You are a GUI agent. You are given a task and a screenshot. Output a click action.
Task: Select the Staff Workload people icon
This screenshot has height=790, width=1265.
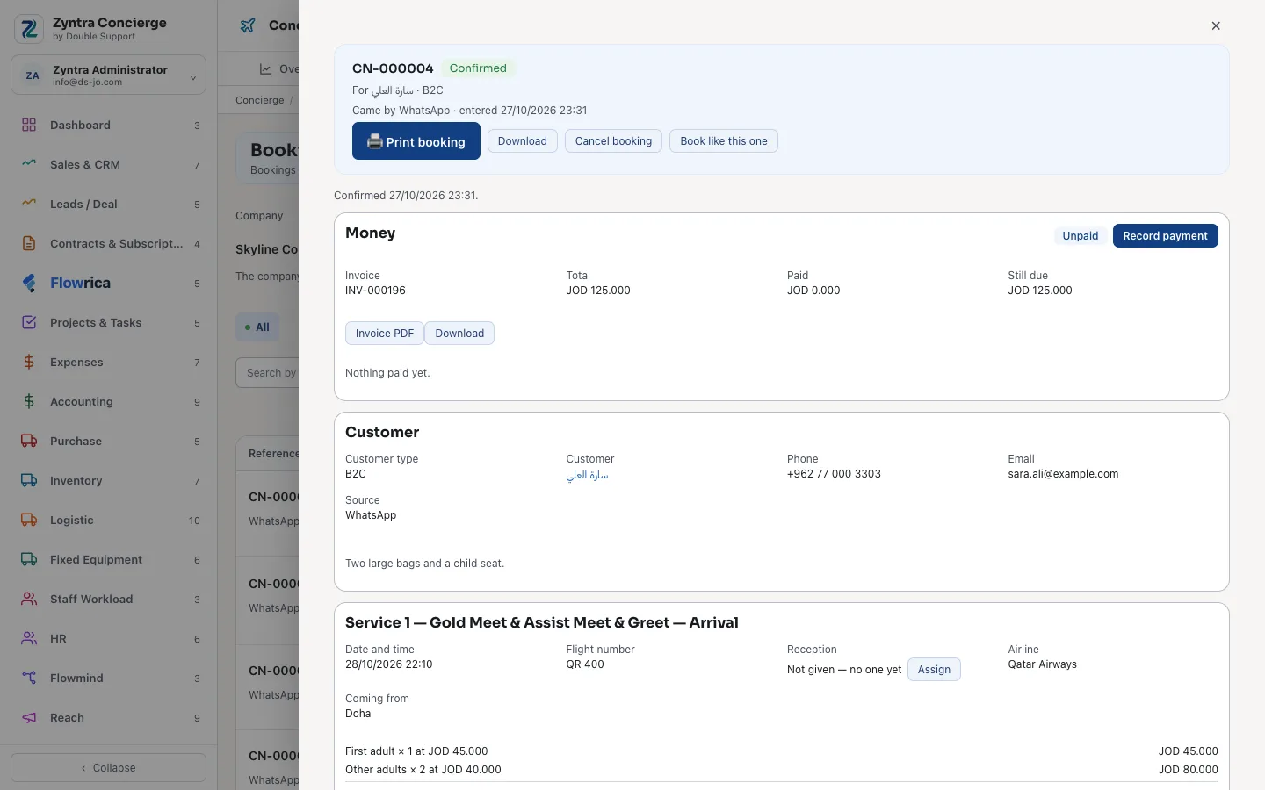coord(29,599)
